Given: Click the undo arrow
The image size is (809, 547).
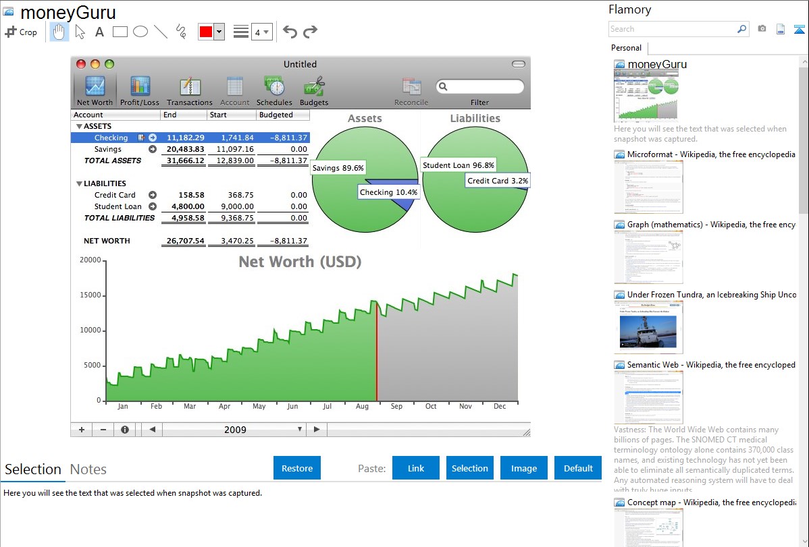Looking at the screenshot, I should [x=290, y=32].
